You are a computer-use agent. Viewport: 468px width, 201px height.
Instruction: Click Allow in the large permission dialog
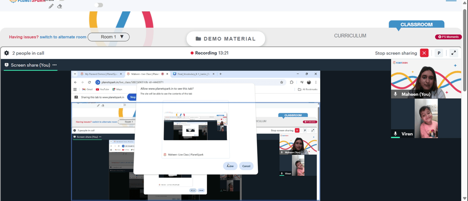coord(230,166)
